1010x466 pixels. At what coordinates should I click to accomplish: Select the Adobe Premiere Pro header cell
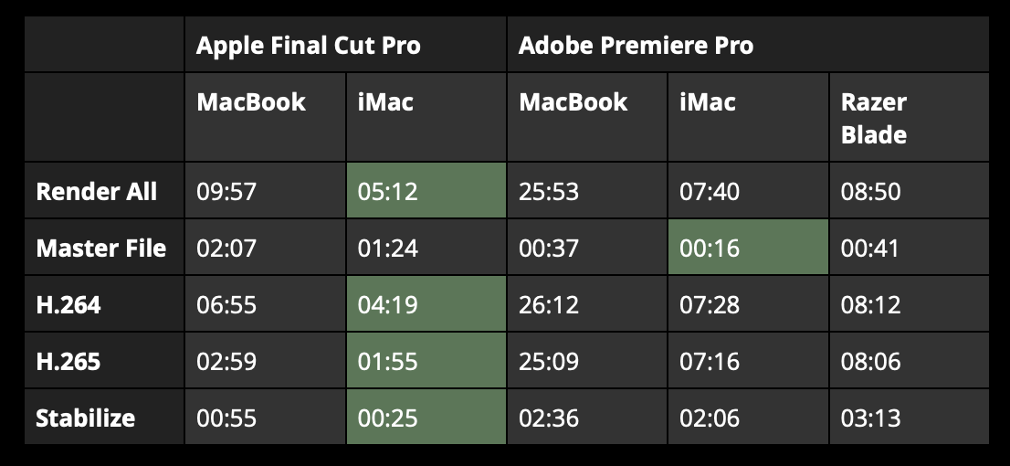(748, 45)
